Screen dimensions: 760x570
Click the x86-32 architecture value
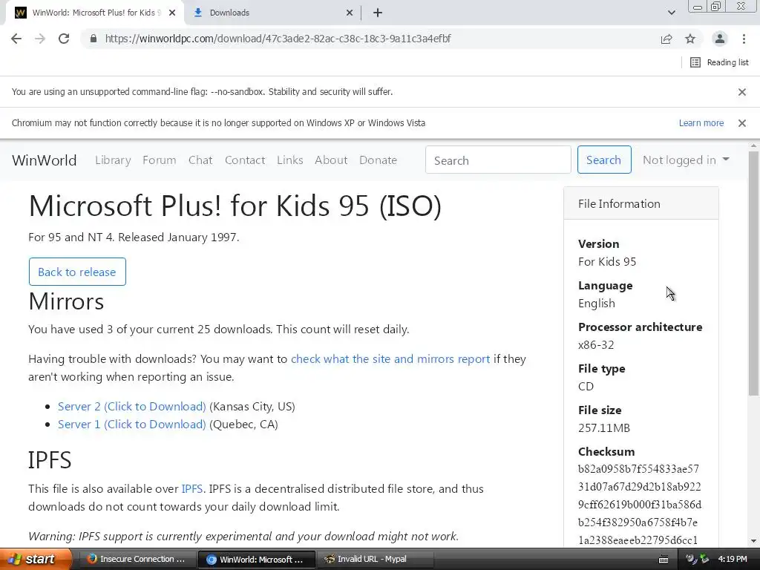point(596,344)
